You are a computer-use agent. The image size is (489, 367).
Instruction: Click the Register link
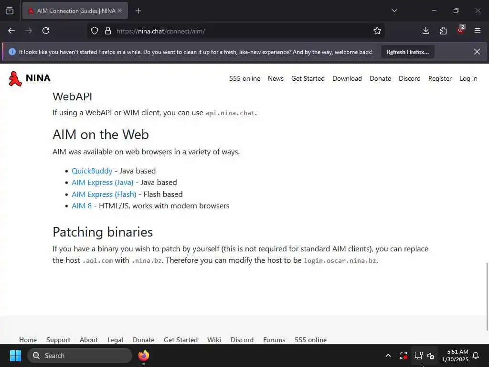tap(440, 79)
